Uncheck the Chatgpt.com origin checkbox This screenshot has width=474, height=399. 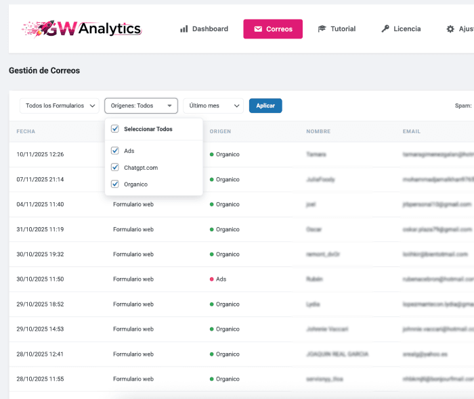click(x=115, y=167)
